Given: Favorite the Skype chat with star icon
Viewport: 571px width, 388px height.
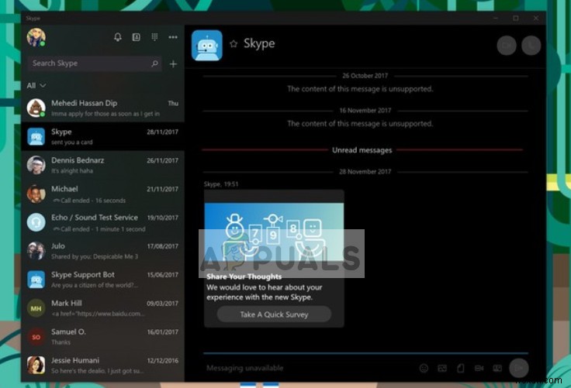Looking at the screenshot, I should point(234,44).
